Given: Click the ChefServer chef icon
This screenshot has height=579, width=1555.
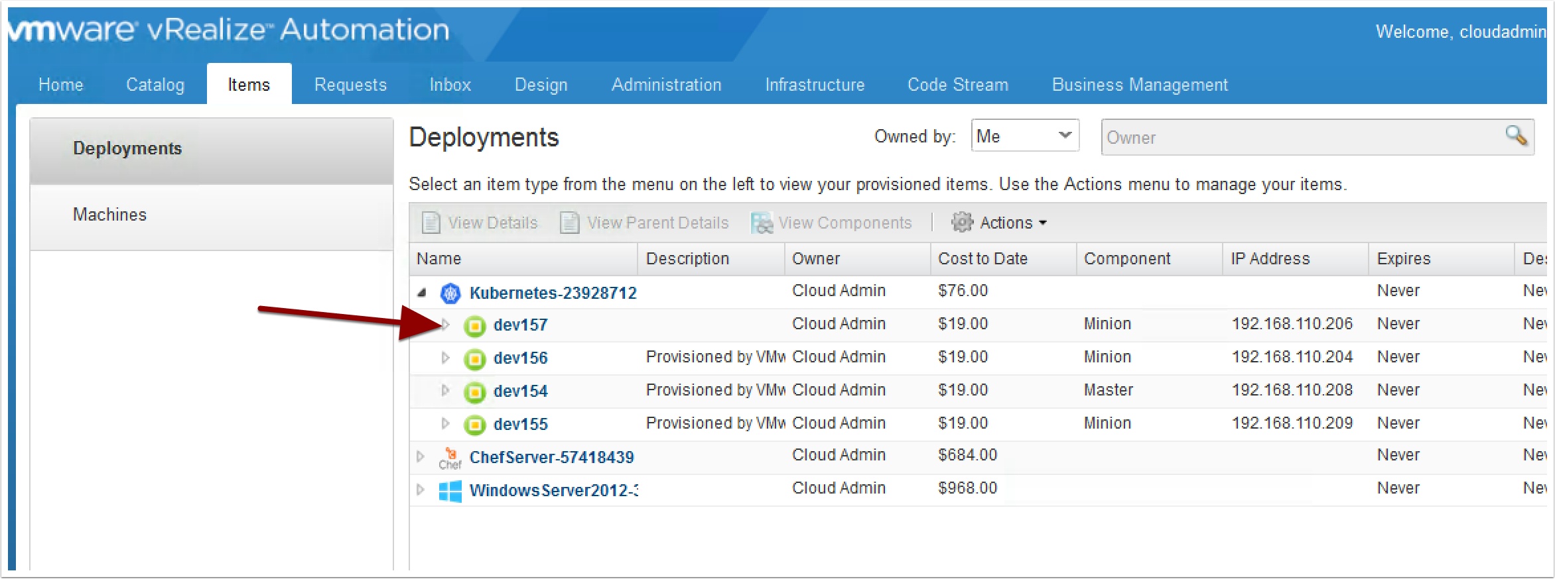Looking at the screenshot, I should coord(450,458).
